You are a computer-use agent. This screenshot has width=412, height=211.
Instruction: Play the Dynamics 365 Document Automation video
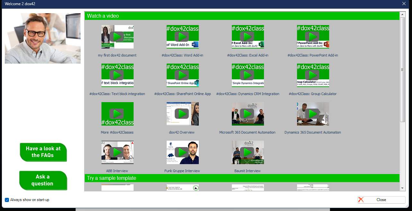(313, 114)
